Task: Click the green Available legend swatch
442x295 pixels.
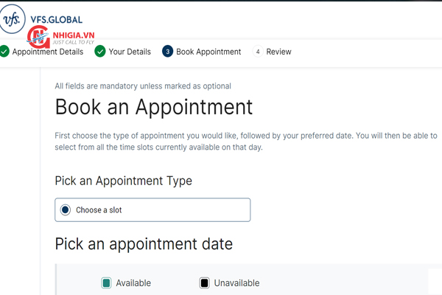Action: (x=106, y=283)
